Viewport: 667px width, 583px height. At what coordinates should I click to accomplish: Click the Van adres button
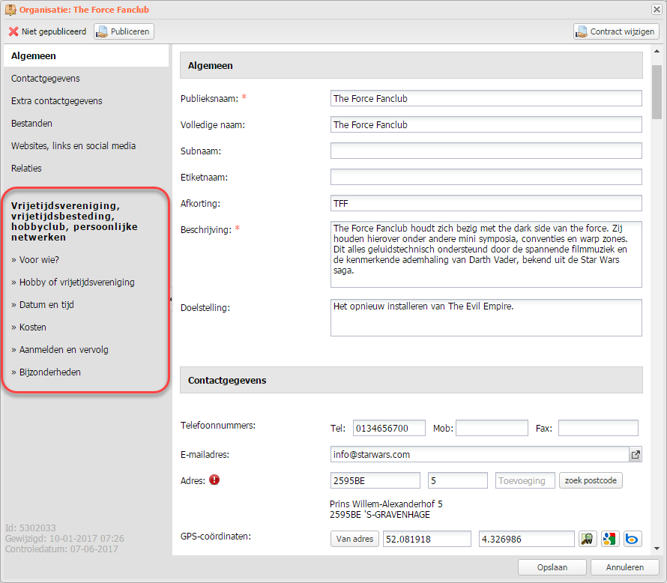point(354,539)
